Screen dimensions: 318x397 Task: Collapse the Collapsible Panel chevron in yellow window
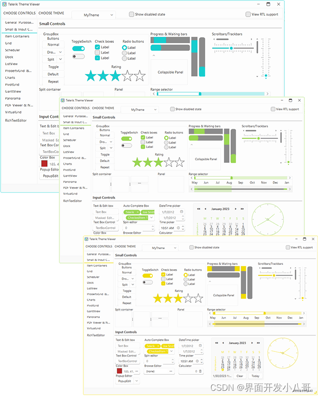(210, 281)
